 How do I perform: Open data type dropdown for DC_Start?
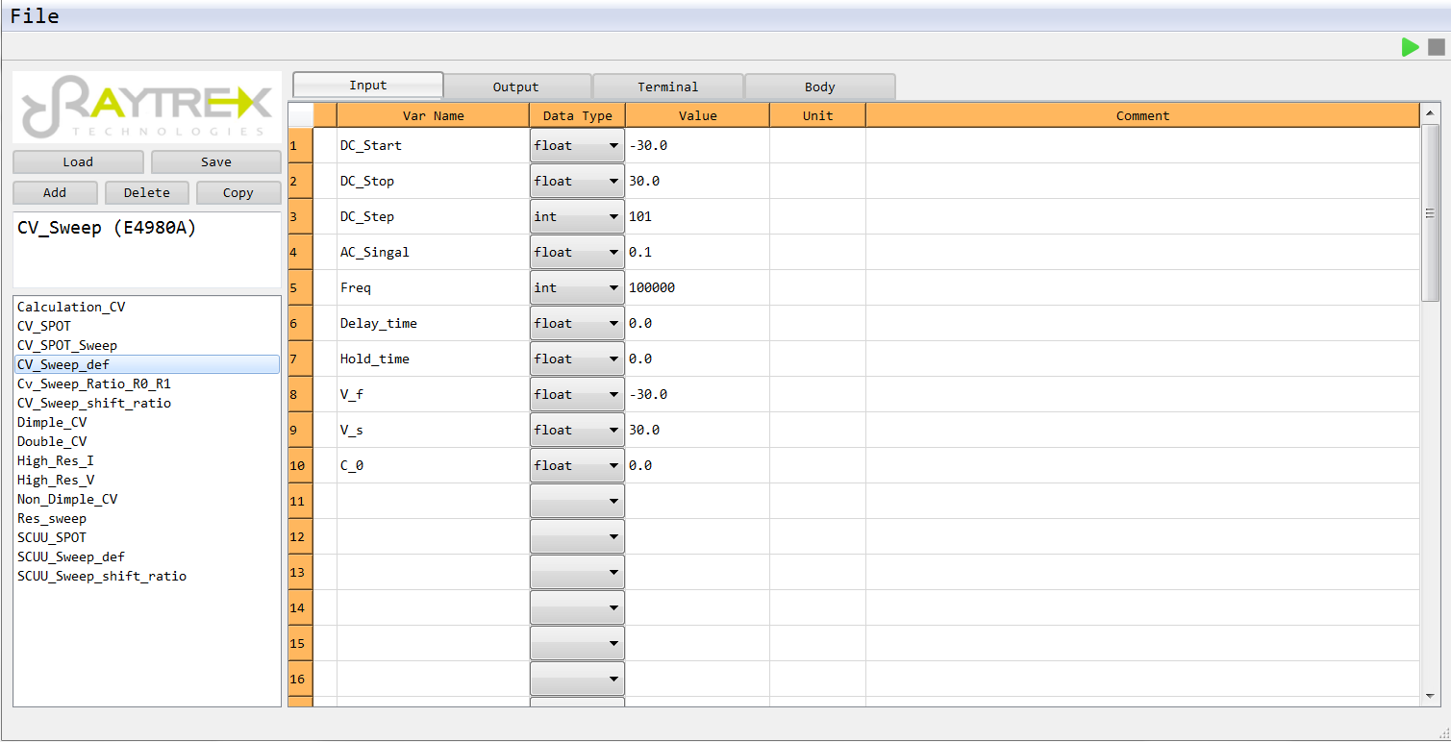click(577, 145)
